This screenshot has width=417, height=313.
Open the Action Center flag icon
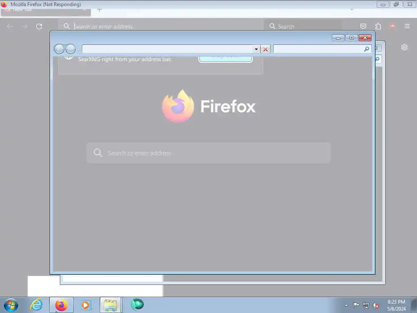pyautogui.click(x=356, y=305)
